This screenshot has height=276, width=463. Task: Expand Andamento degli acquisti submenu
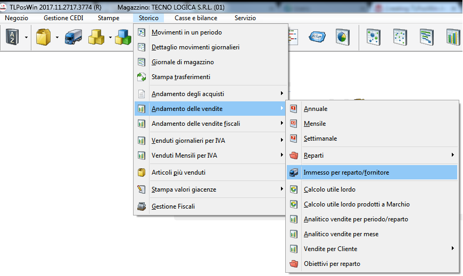pos(282,94)
